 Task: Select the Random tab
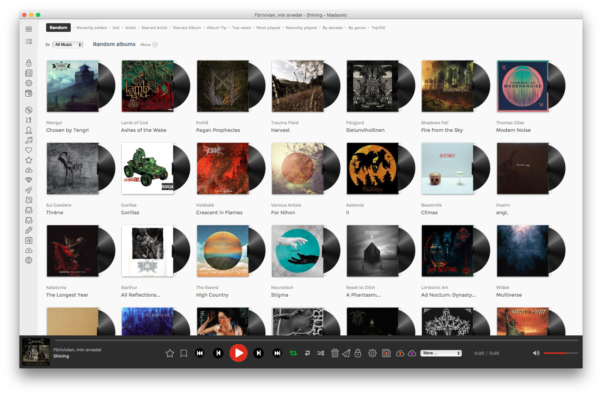coord(58,28)
